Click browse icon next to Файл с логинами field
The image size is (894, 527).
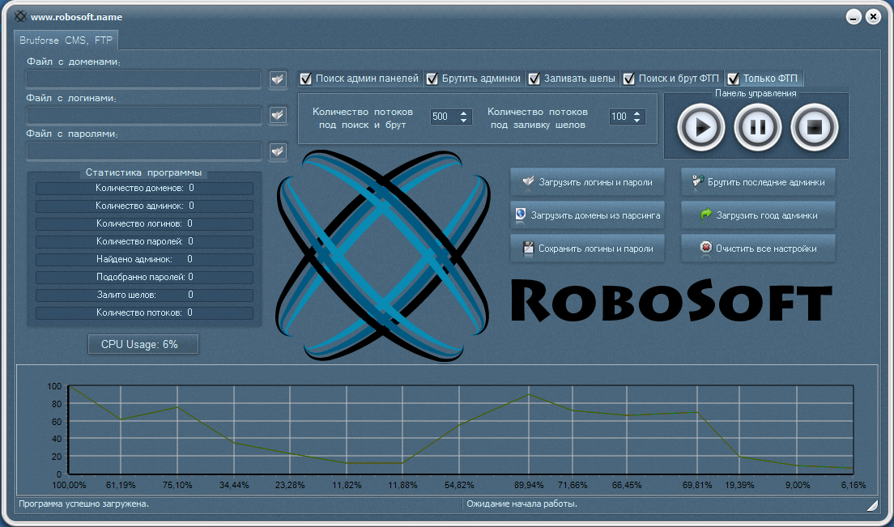pyautogui.click(x=278, y=115)
